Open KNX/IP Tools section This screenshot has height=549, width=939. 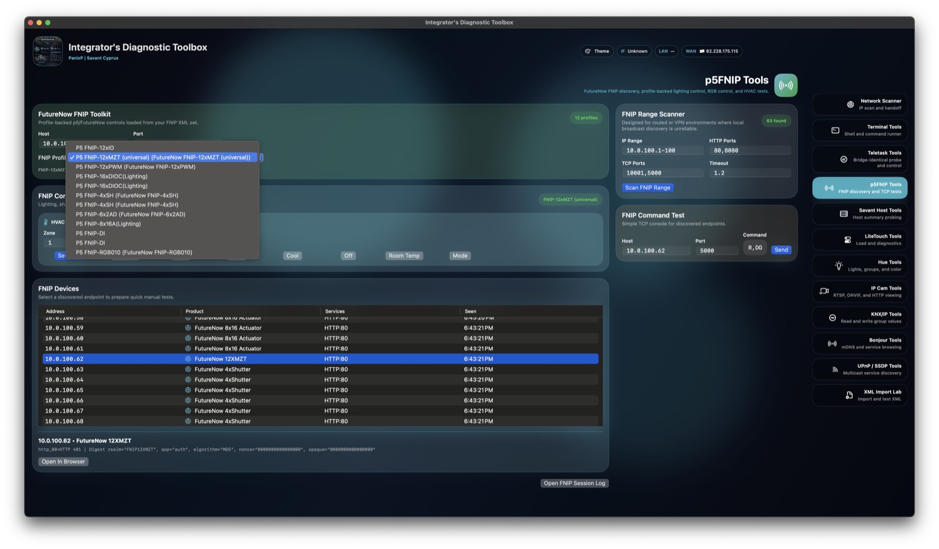(x=859, y=317)
